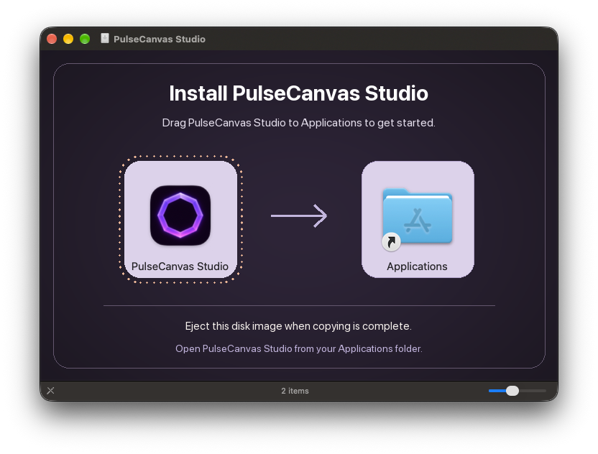
Task: Click the 'Applications' folder label
Action: coord(417,266)
